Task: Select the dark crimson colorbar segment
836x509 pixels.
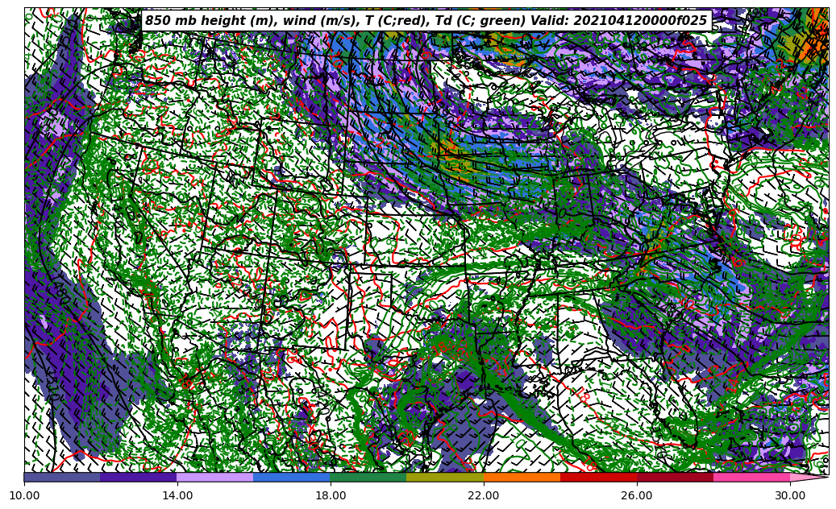Action: pyautogui.click(x=675, y=477)
